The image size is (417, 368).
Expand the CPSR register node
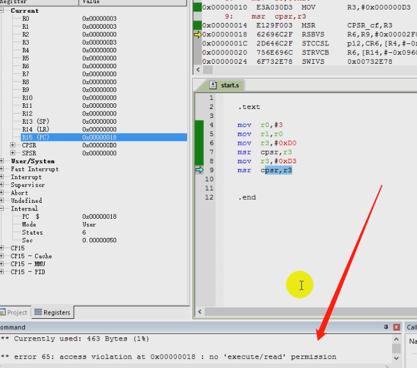point(13,145)
